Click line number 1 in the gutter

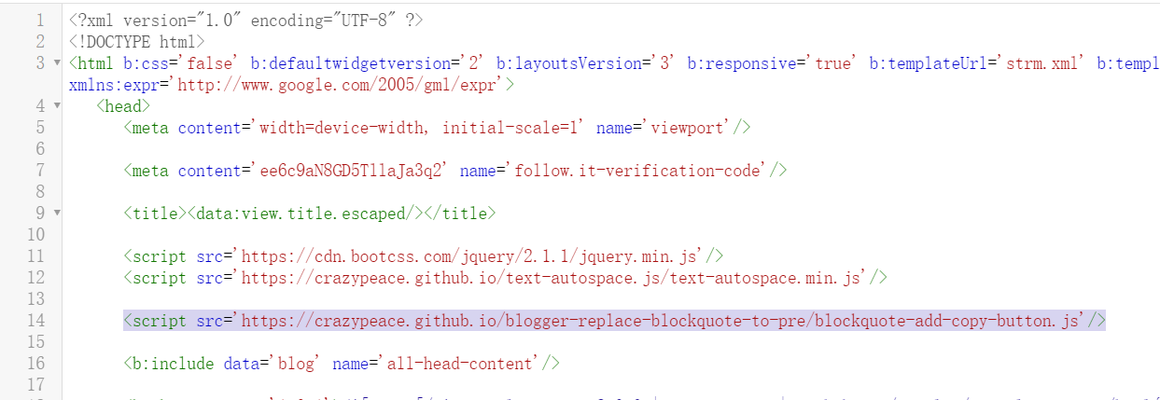coord(40,20)
